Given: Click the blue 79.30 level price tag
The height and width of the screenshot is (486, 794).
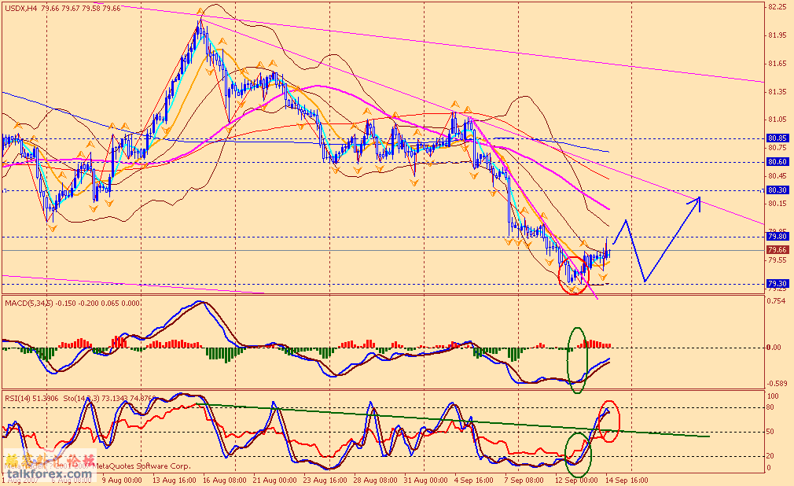Looking at the screenshot, I should click(777, 284).
